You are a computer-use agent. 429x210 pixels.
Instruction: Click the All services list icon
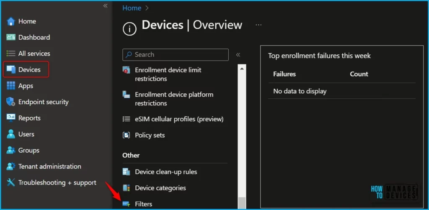click(x=10, y=54)
